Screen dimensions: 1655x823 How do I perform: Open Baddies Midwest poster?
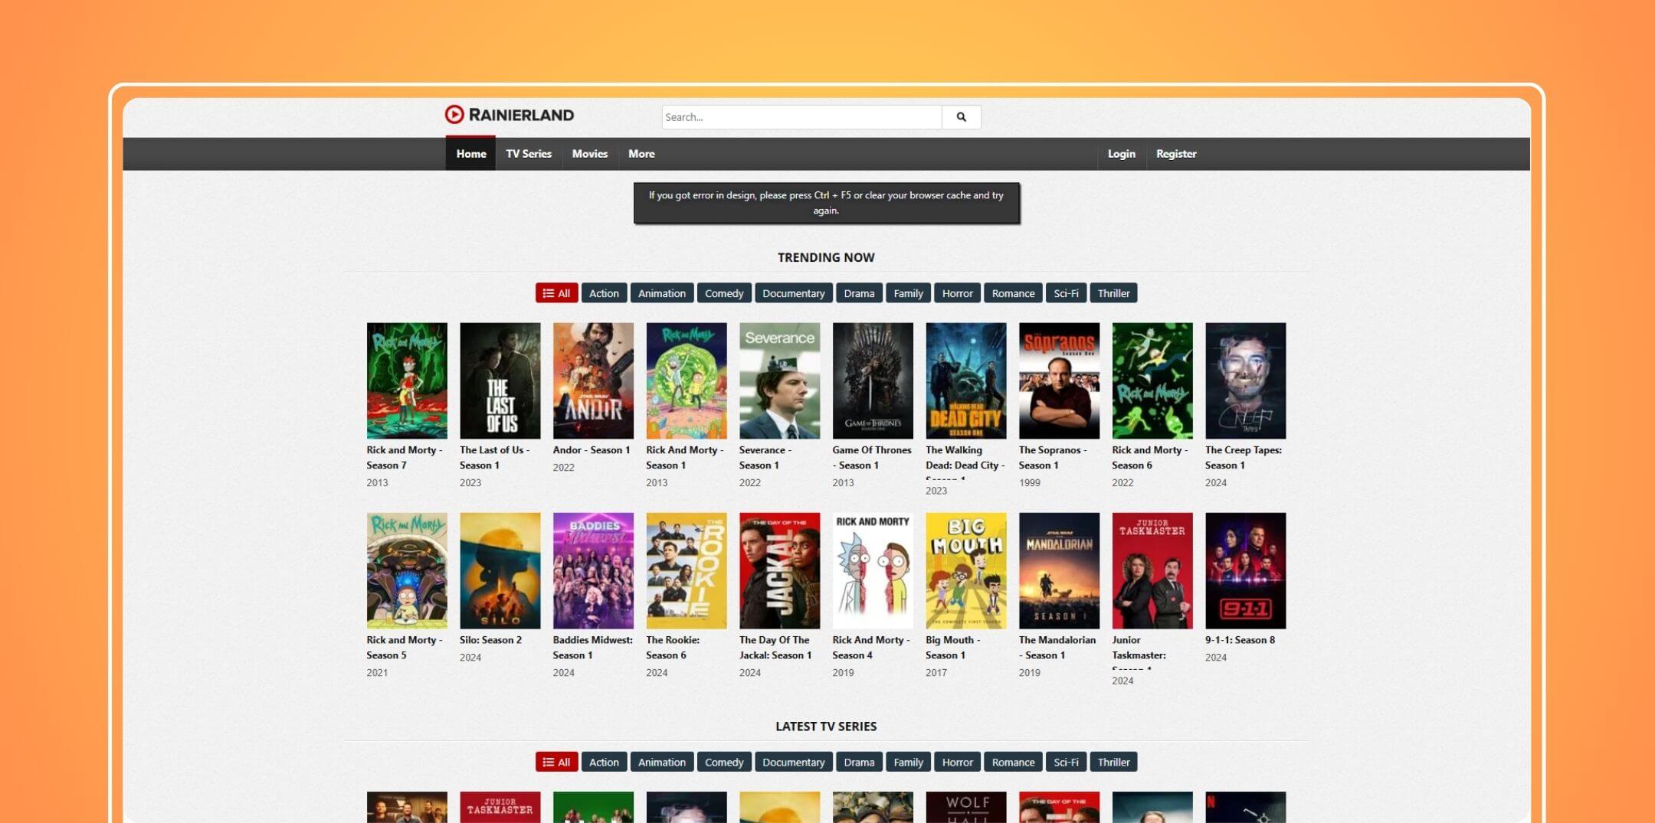[x=593, y=570]
